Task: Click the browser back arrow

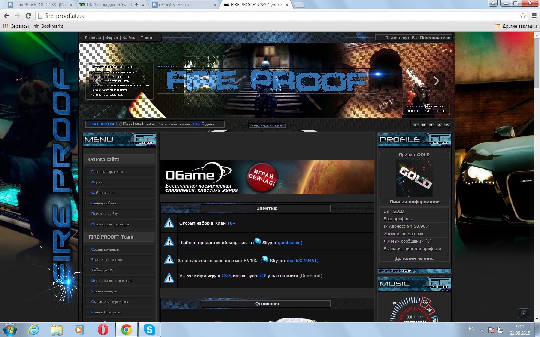Action: 6,16
